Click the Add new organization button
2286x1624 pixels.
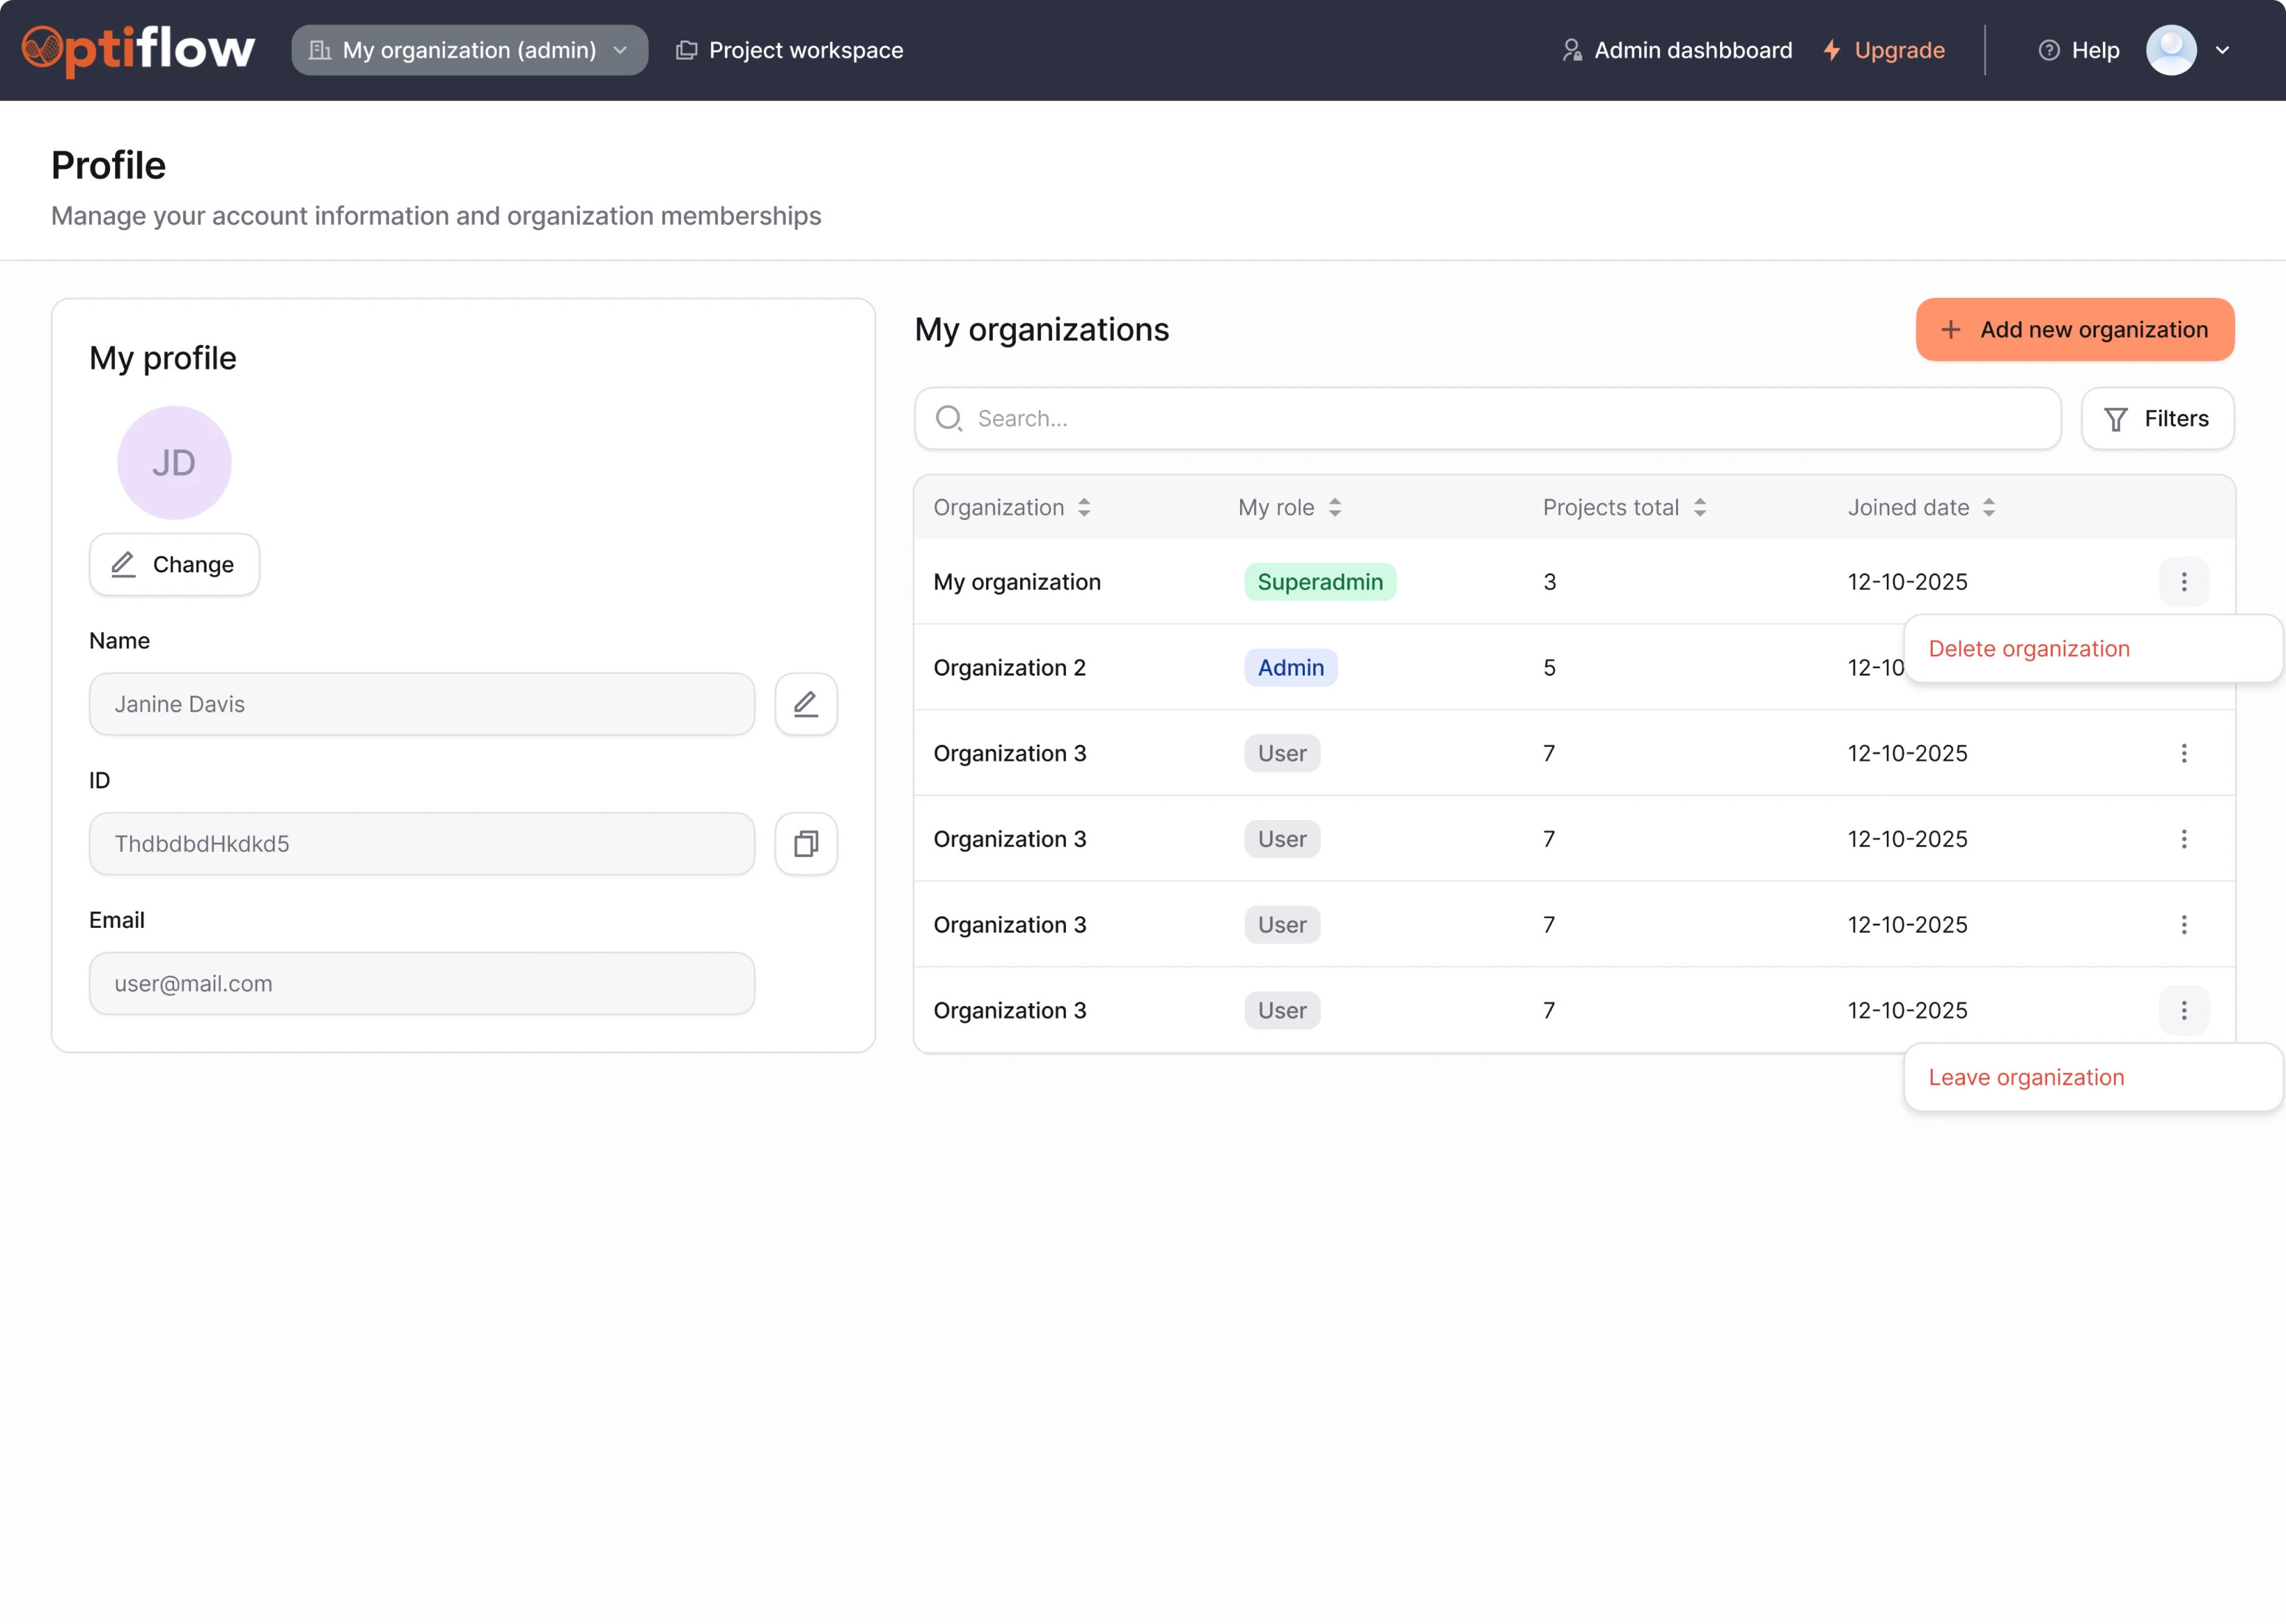point(2074,329)
